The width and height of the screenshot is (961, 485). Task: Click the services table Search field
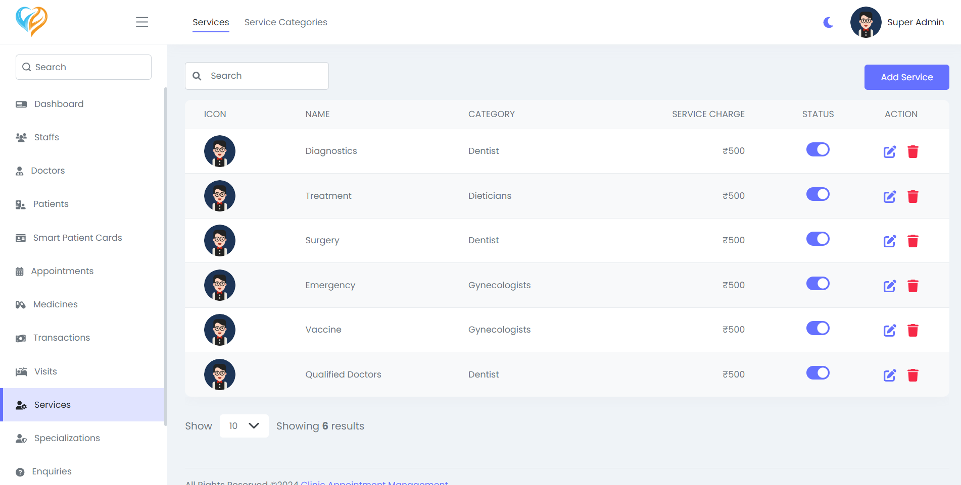tap(263, 76)
